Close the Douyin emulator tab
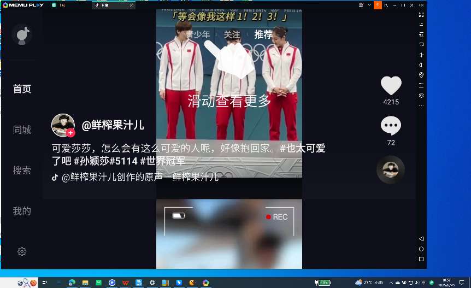The width and height of the screenshot is (471, 288). tap(131, 5)
